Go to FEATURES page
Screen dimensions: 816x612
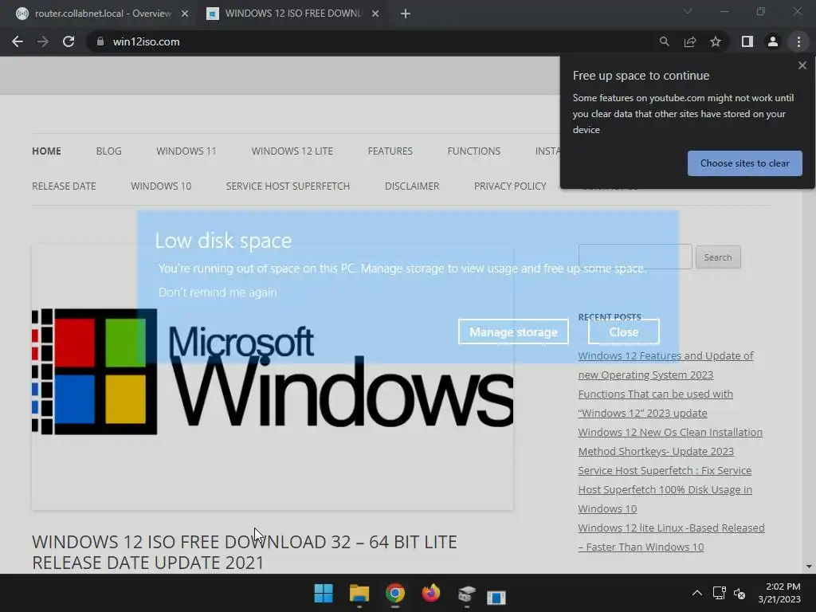click(x=390, y=151)
